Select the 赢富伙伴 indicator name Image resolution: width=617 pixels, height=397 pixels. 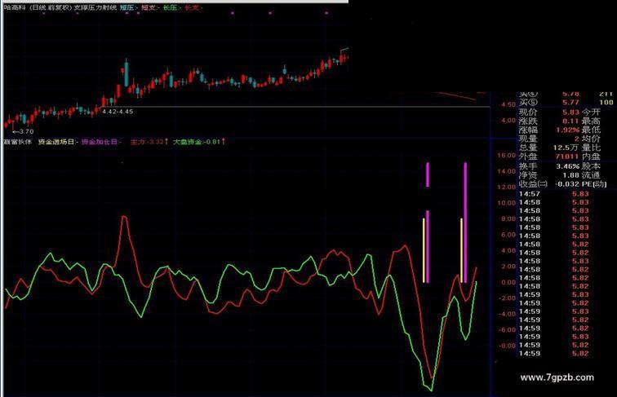[18, 142]
